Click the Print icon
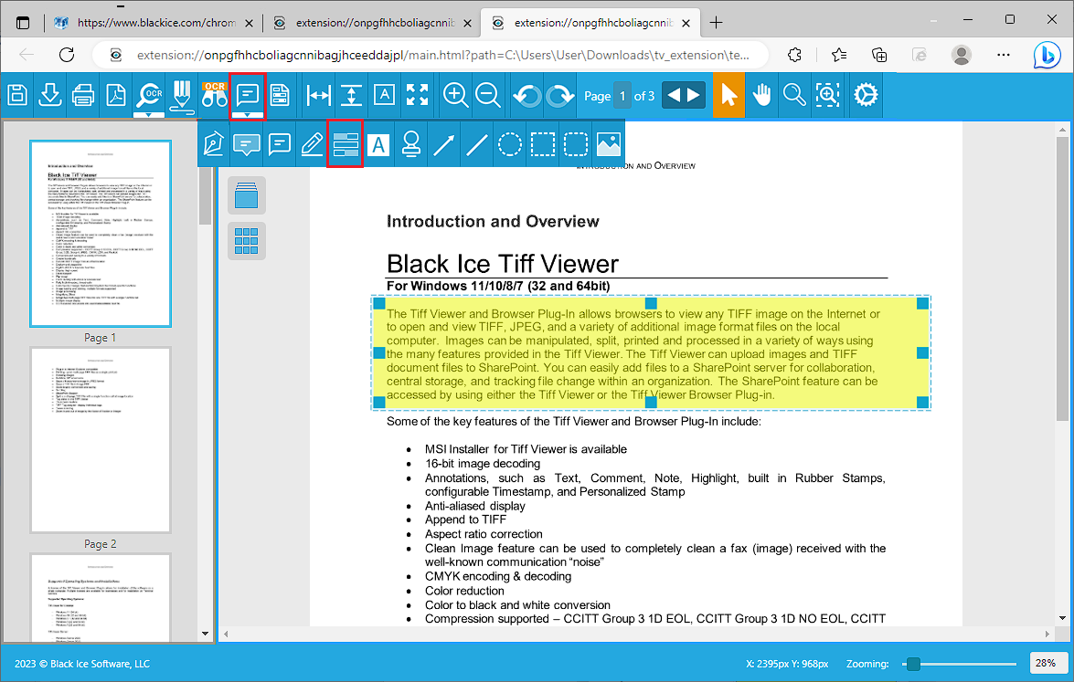This screenshot has width=1074, height=682. tap(83, 95)
